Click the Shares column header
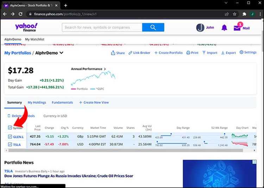 [x=131, y=128]
